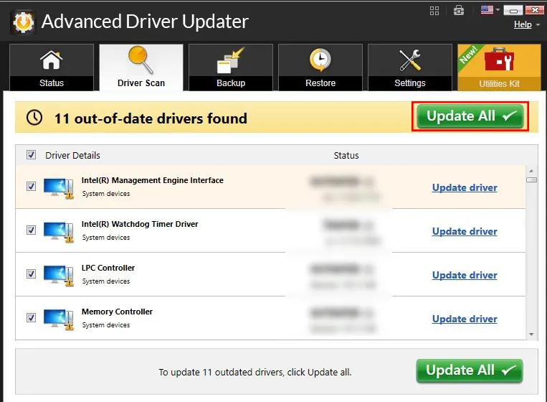Open the Settings tab
Viewport: 547px width, 402px height.
pyautogui.click(x=410, y=67)
